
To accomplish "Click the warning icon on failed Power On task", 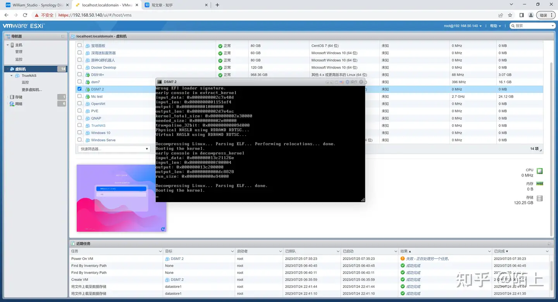I will point(403,259).
